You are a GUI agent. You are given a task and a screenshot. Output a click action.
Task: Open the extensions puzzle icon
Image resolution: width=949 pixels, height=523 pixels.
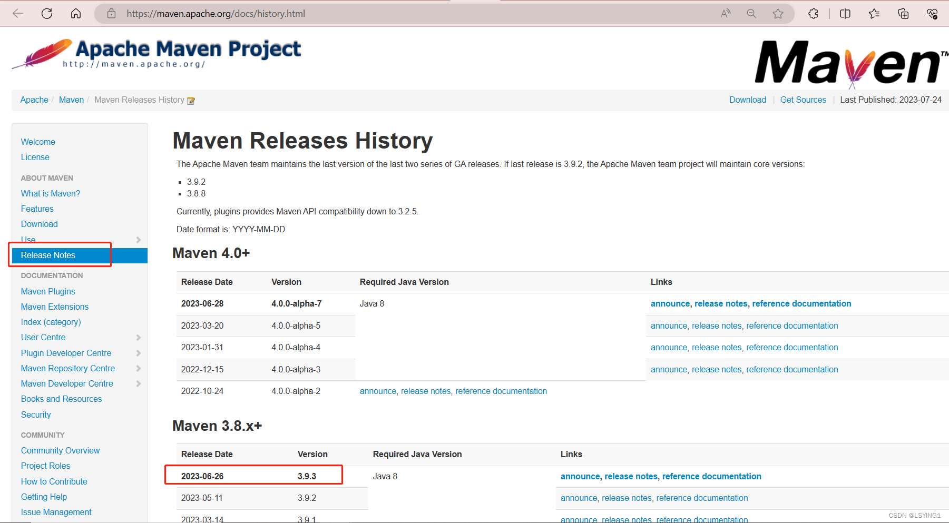pos(813,14)
